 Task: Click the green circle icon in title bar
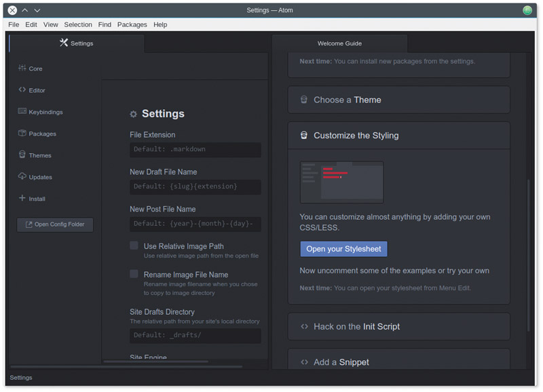[527, 10]
